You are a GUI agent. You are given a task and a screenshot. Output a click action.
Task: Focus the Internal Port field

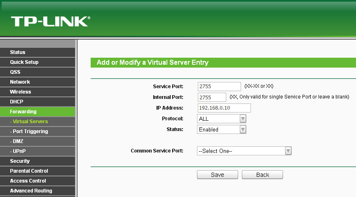[212, 97]
